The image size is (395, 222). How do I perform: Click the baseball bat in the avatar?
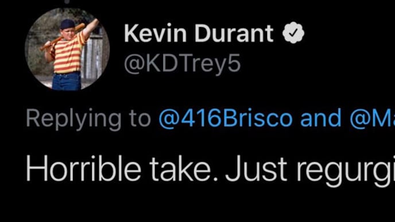click(x=62, y=37)
